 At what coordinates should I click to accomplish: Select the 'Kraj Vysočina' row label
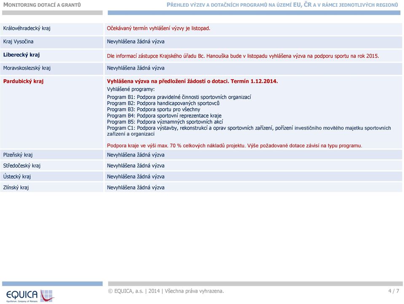(18, 41)
